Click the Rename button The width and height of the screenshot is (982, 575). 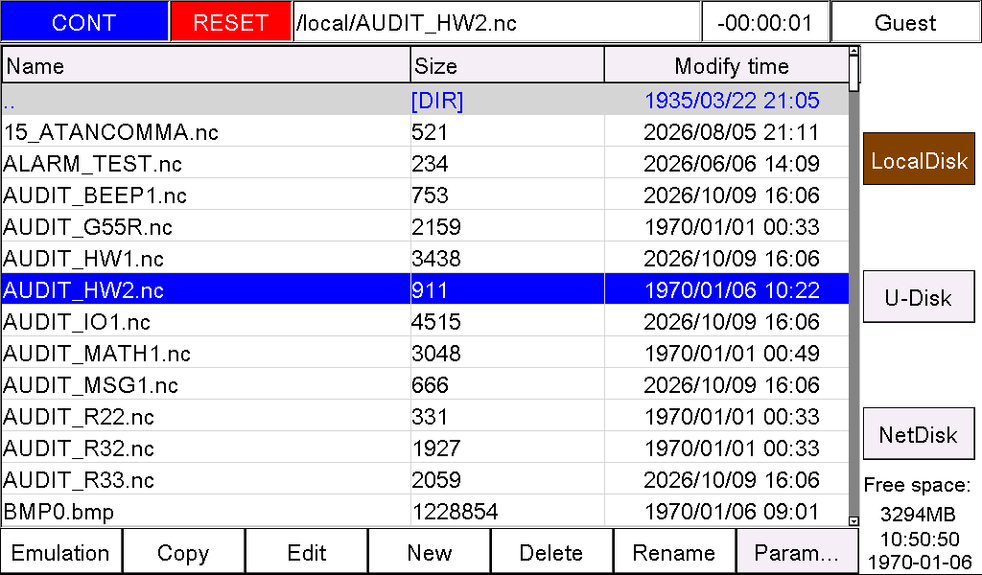[x=674, y=552]
